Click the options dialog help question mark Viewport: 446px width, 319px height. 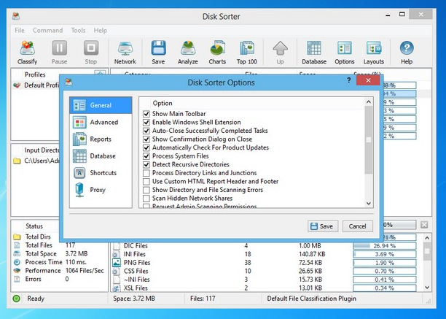tap(349, 80)
